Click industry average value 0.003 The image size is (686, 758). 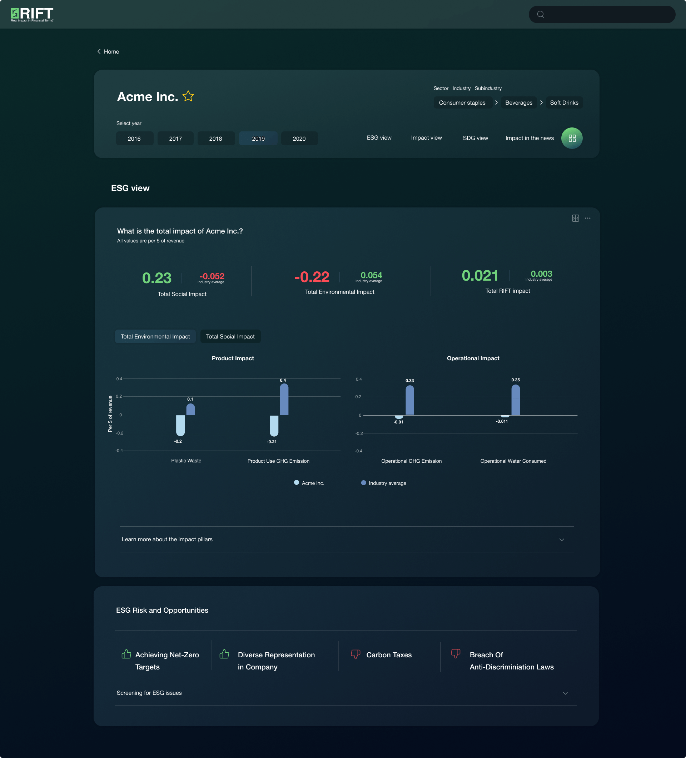(x=541, y=274)
